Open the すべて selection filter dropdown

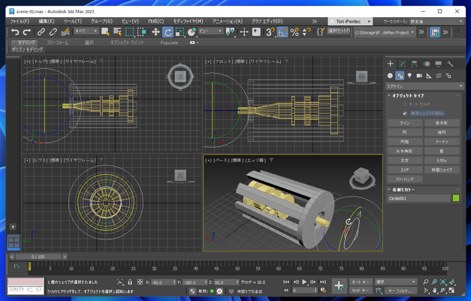pyautogui.click(x=86, y=31)
